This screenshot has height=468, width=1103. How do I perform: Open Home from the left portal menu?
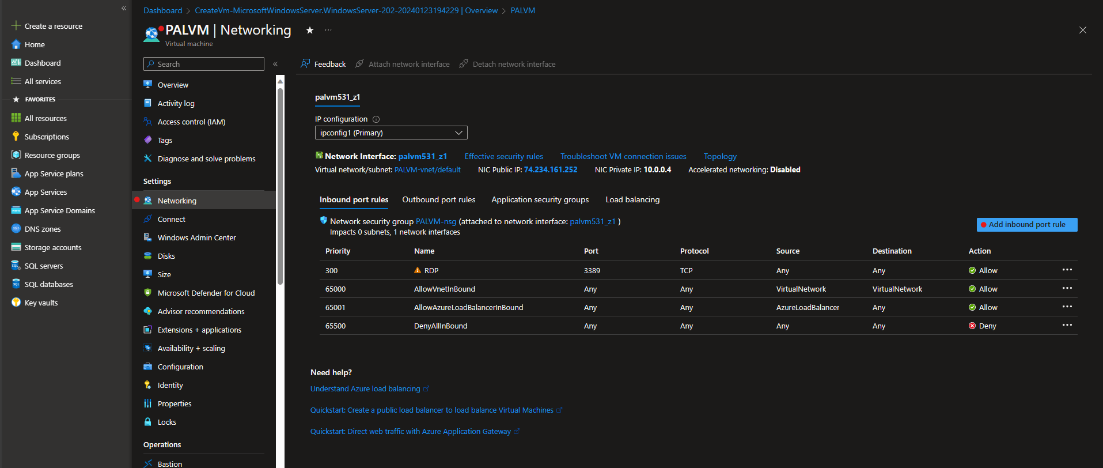pos(35,44)
